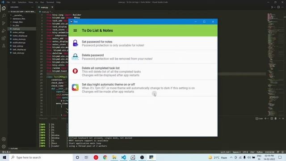Collapse the TO DO LIST APP root folder

tap(22, 12)
